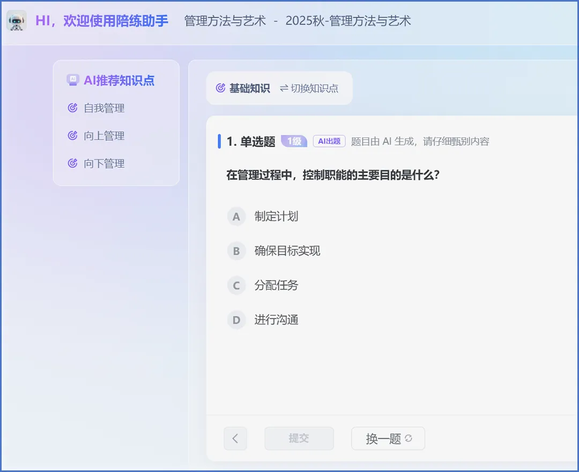
Task: Click the robot assistant avatar icon
Action: point(17,21)
